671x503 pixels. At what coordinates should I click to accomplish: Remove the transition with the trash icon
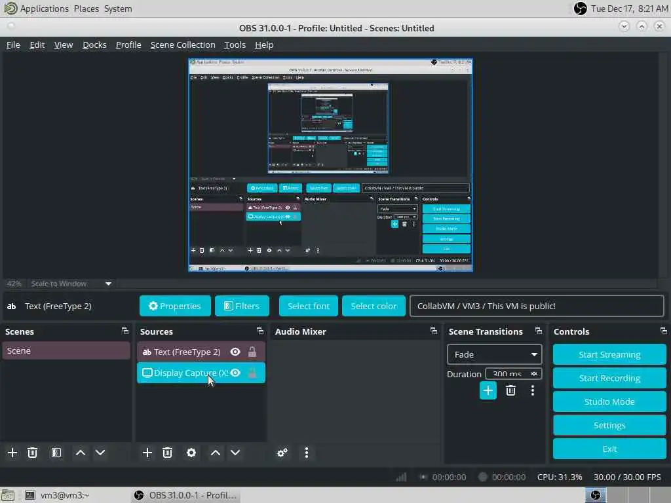510,390
